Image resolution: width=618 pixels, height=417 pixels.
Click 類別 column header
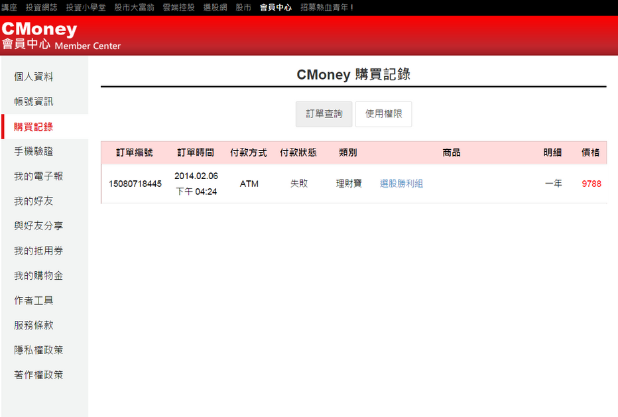pos(347,152)
